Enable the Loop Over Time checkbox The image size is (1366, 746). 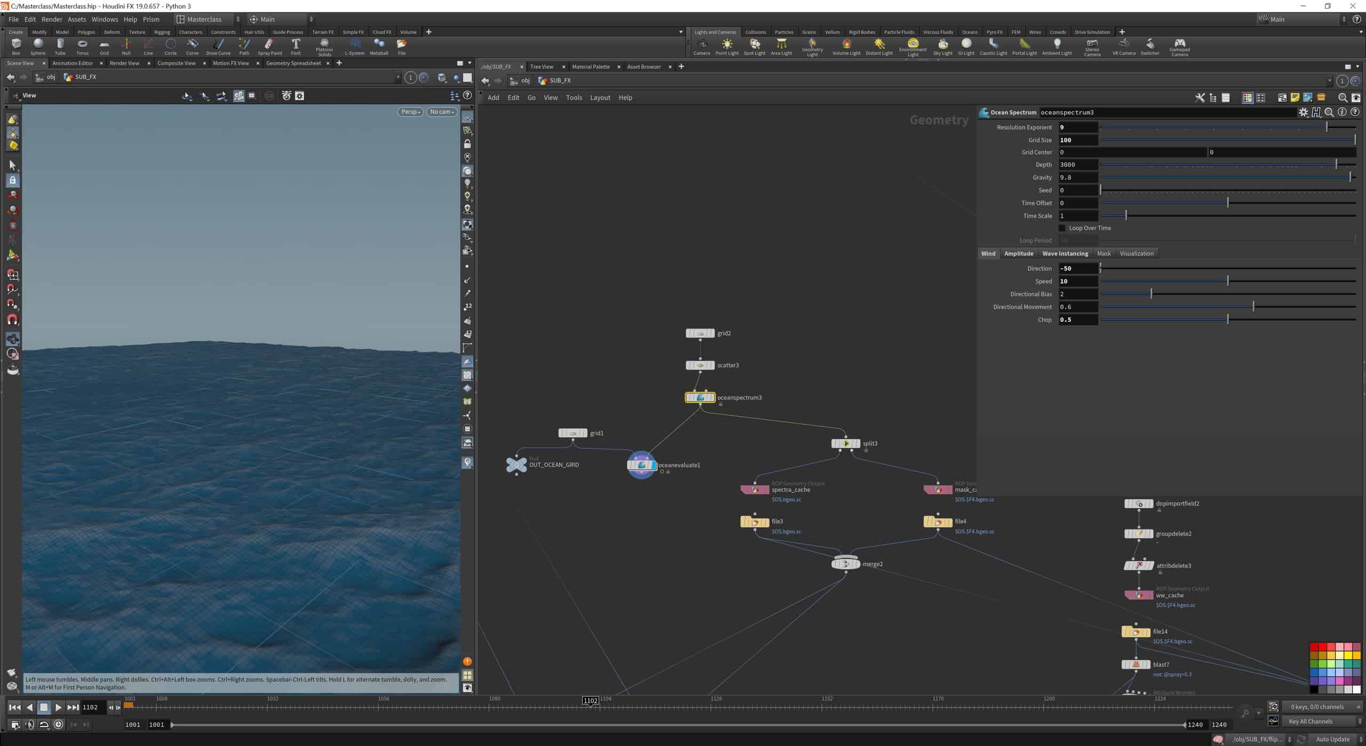click(1062, 228)
